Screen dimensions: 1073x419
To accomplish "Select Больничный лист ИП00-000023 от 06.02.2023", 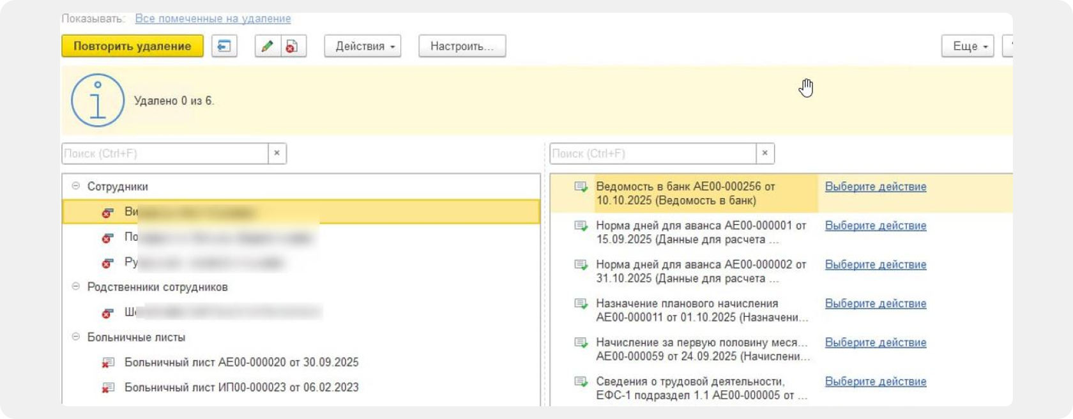I will point(241,387).
